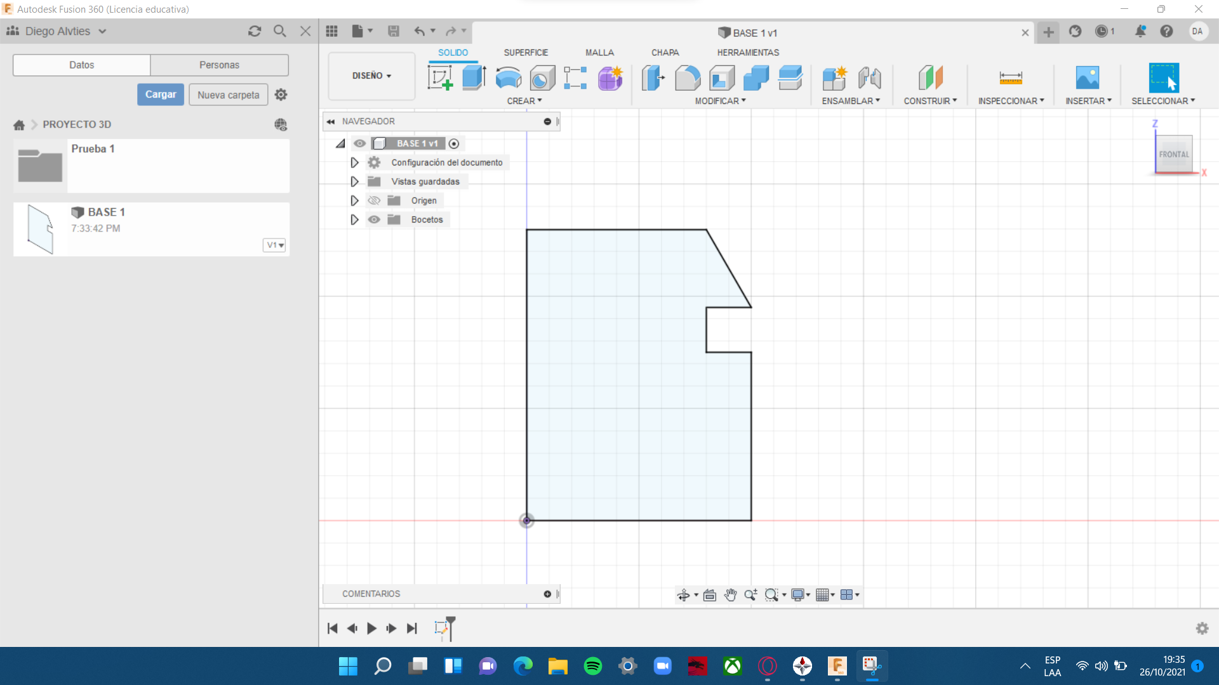Select the Datos tab
The image size is (1219, 685).
81,65
